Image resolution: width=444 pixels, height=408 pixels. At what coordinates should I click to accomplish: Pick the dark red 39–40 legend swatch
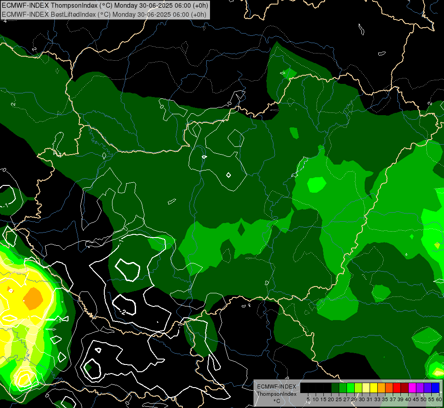(x=405, y=388)
